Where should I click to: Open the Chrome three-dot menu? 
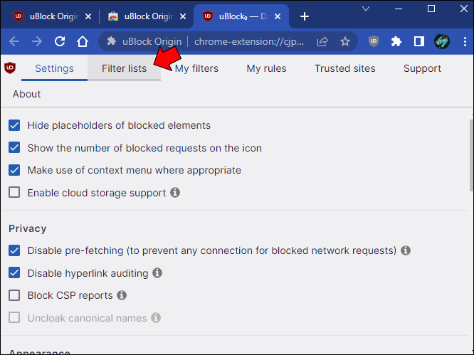point(463,41)
